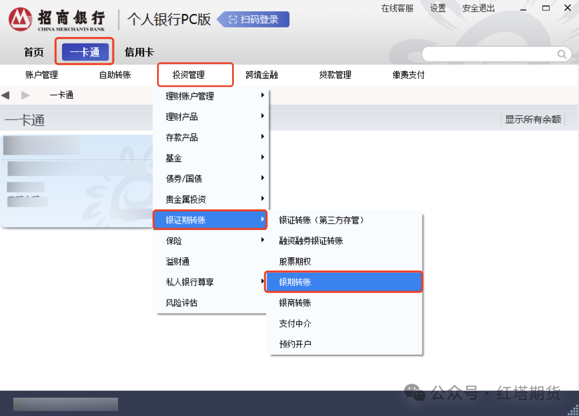Screen dimensions: 579x416
Task: Close the bank application window
Action: (x=568, y=8)
